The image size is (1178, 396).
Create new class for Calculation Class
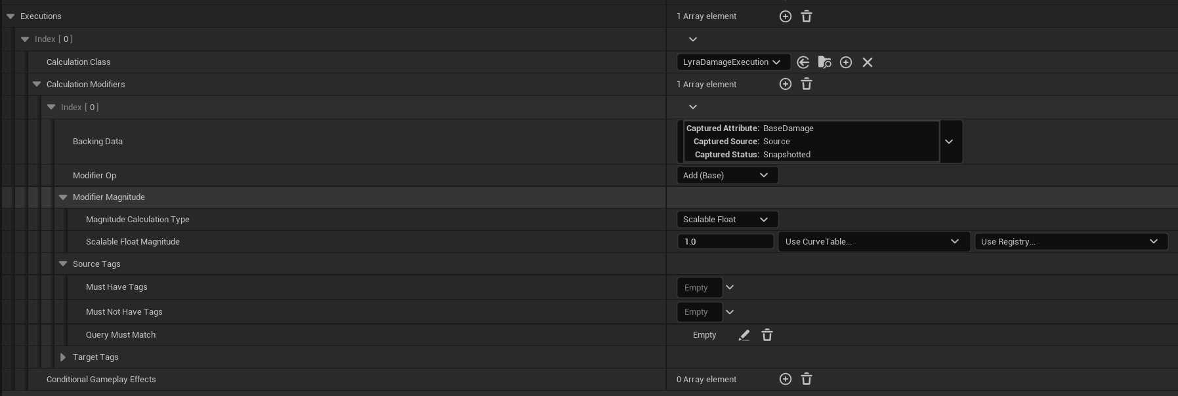tap(846, 62)
